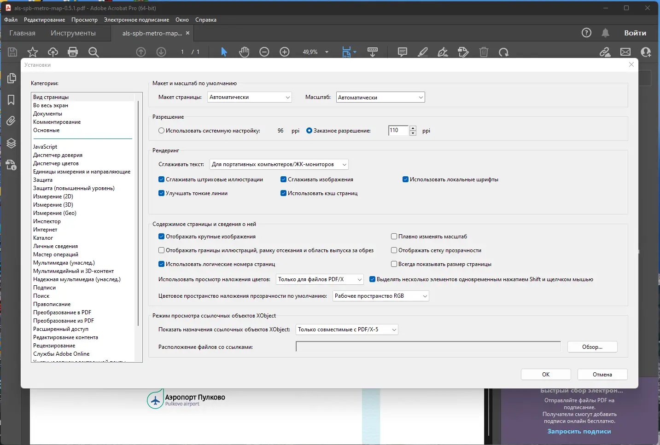Add a sticky note comment
The image size is (660, 445).
(x=403, y=52)
